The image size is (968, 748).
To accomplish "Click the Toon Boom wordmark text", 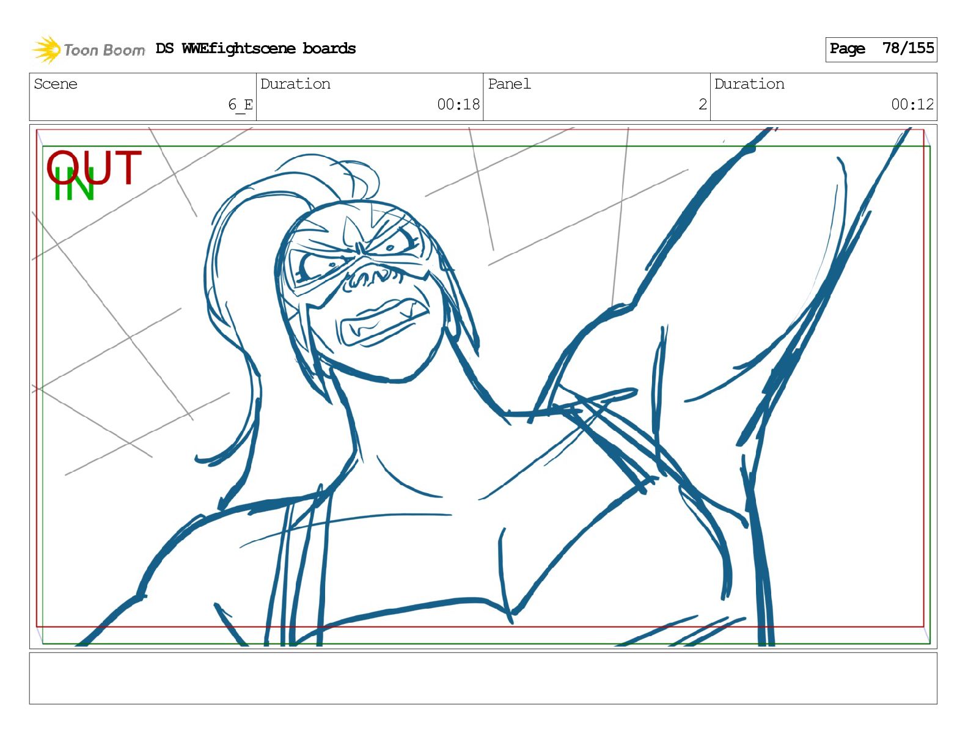I will 104,50.
